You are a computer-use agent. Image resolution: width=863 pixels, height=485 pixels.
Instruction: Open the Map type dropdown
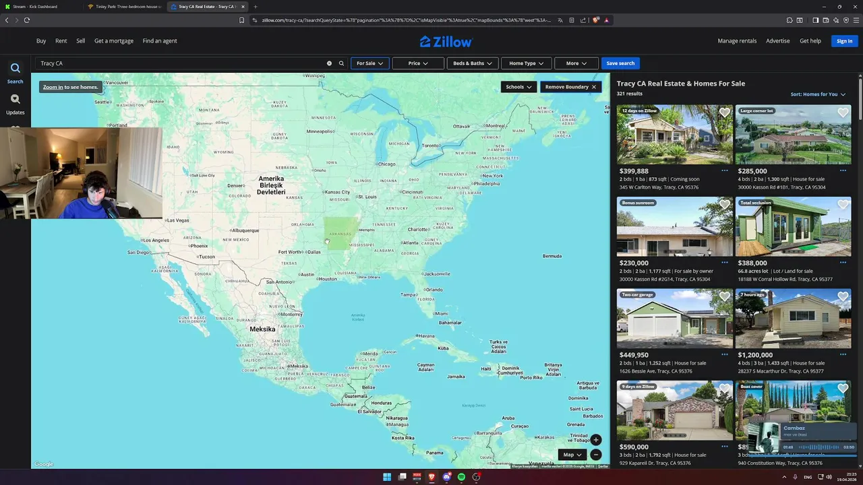click(x=572, y=455)
